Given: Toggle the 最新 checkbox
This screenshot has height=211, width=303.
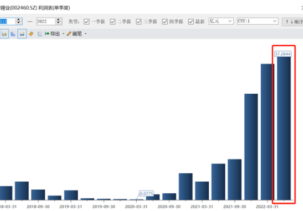Looking at the screenshot, I should tap(191, 22).
